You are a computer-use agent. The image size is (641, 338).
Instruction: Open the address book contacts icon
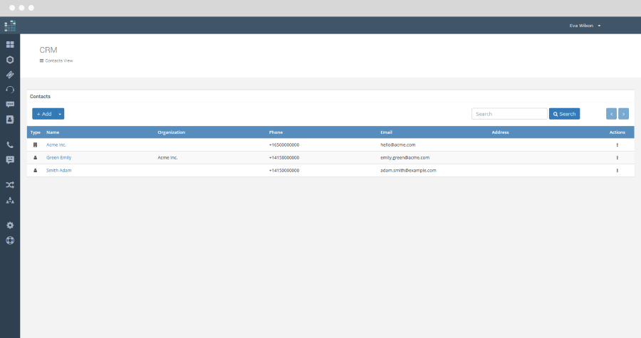tap(10, 120)
